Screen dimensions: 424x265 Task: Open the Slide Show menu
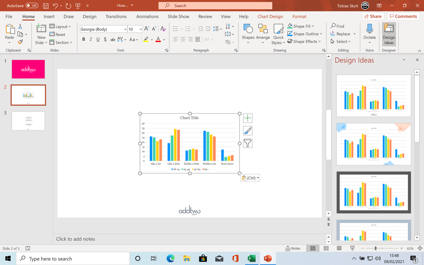point(178,16)
